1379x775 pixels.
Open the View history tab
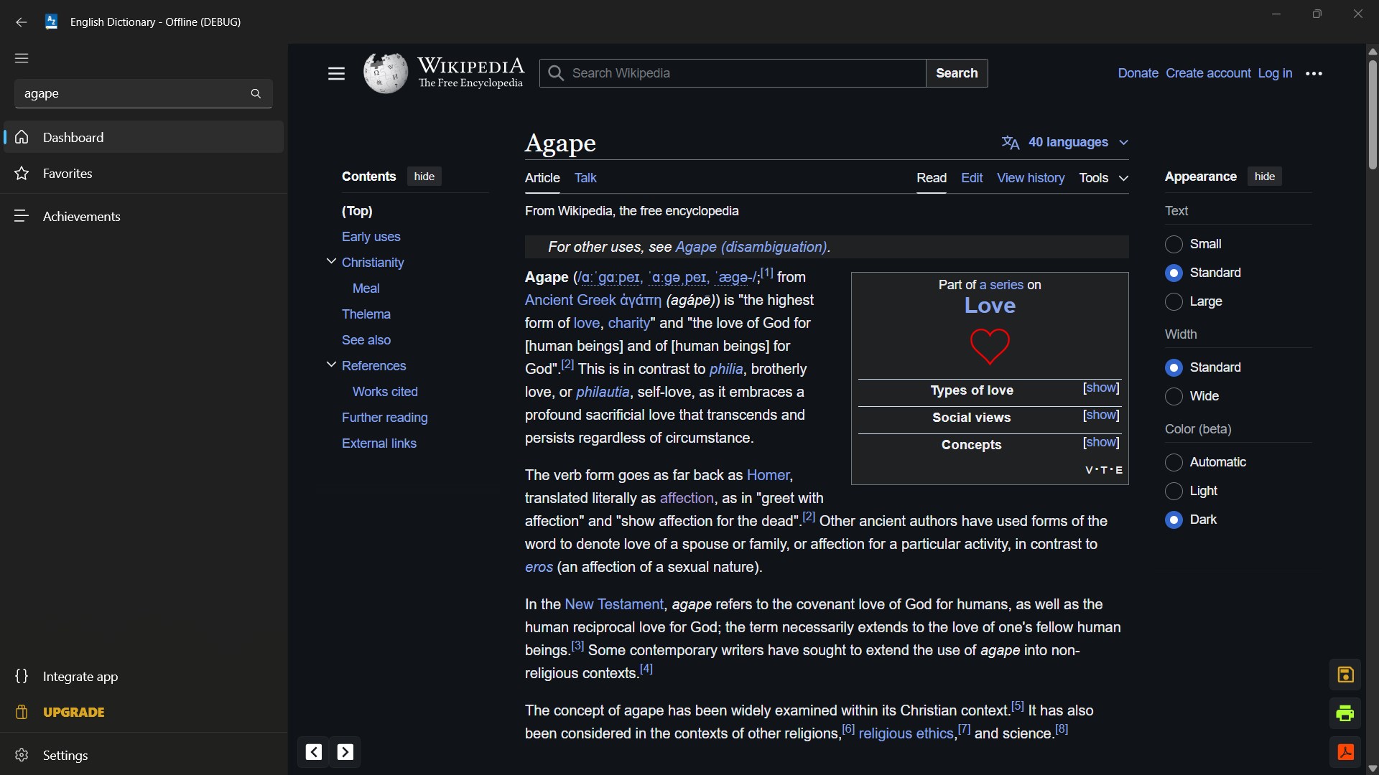[x=1031, y=177]
